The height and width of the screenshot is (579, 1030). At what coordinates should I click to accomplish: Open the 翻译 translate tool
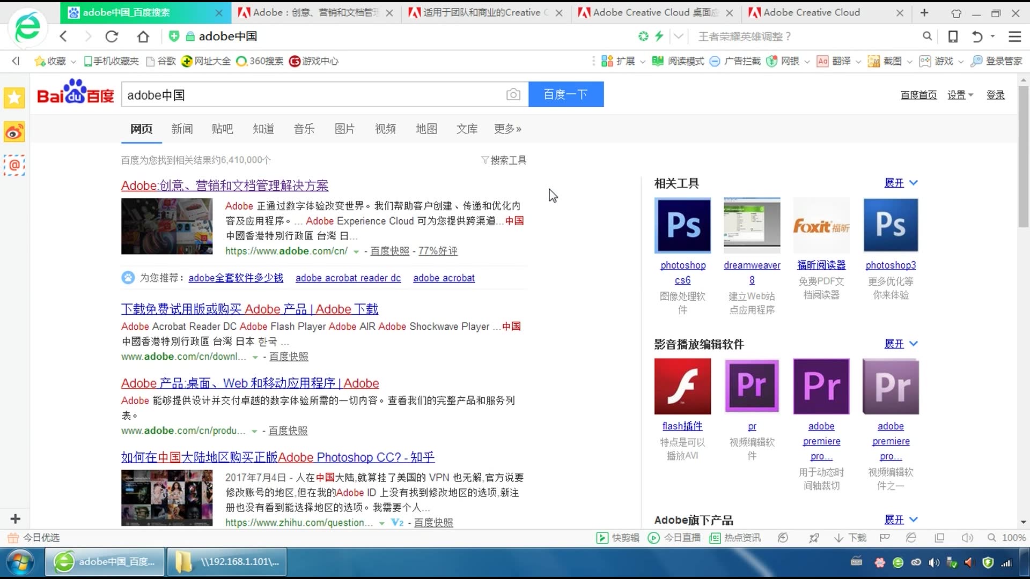point(834,61)
